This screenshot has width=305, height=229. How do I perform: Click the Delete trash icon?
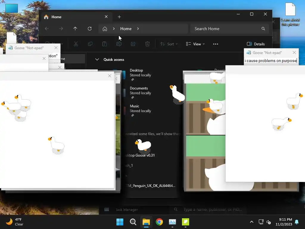tap(147, 44)
